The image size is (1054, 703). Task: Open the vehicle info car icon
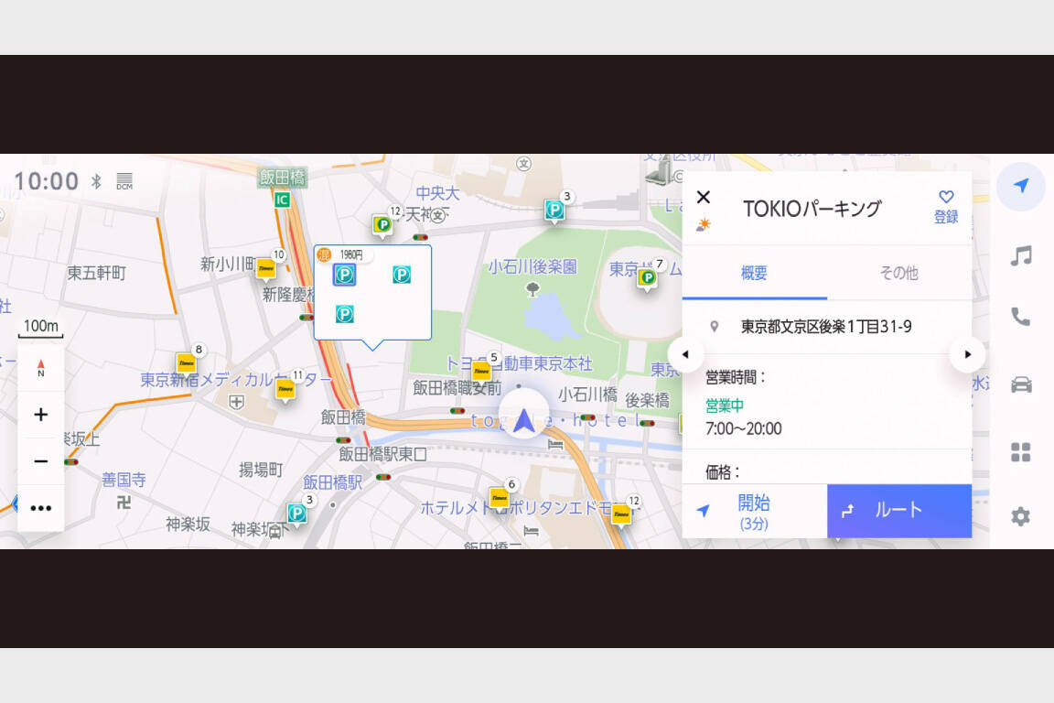click(1021, 384)
